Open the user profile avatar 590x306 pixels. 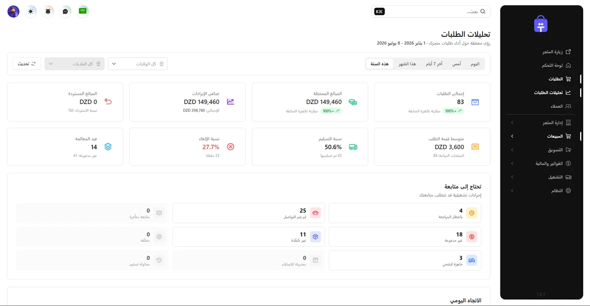[13, 11]
